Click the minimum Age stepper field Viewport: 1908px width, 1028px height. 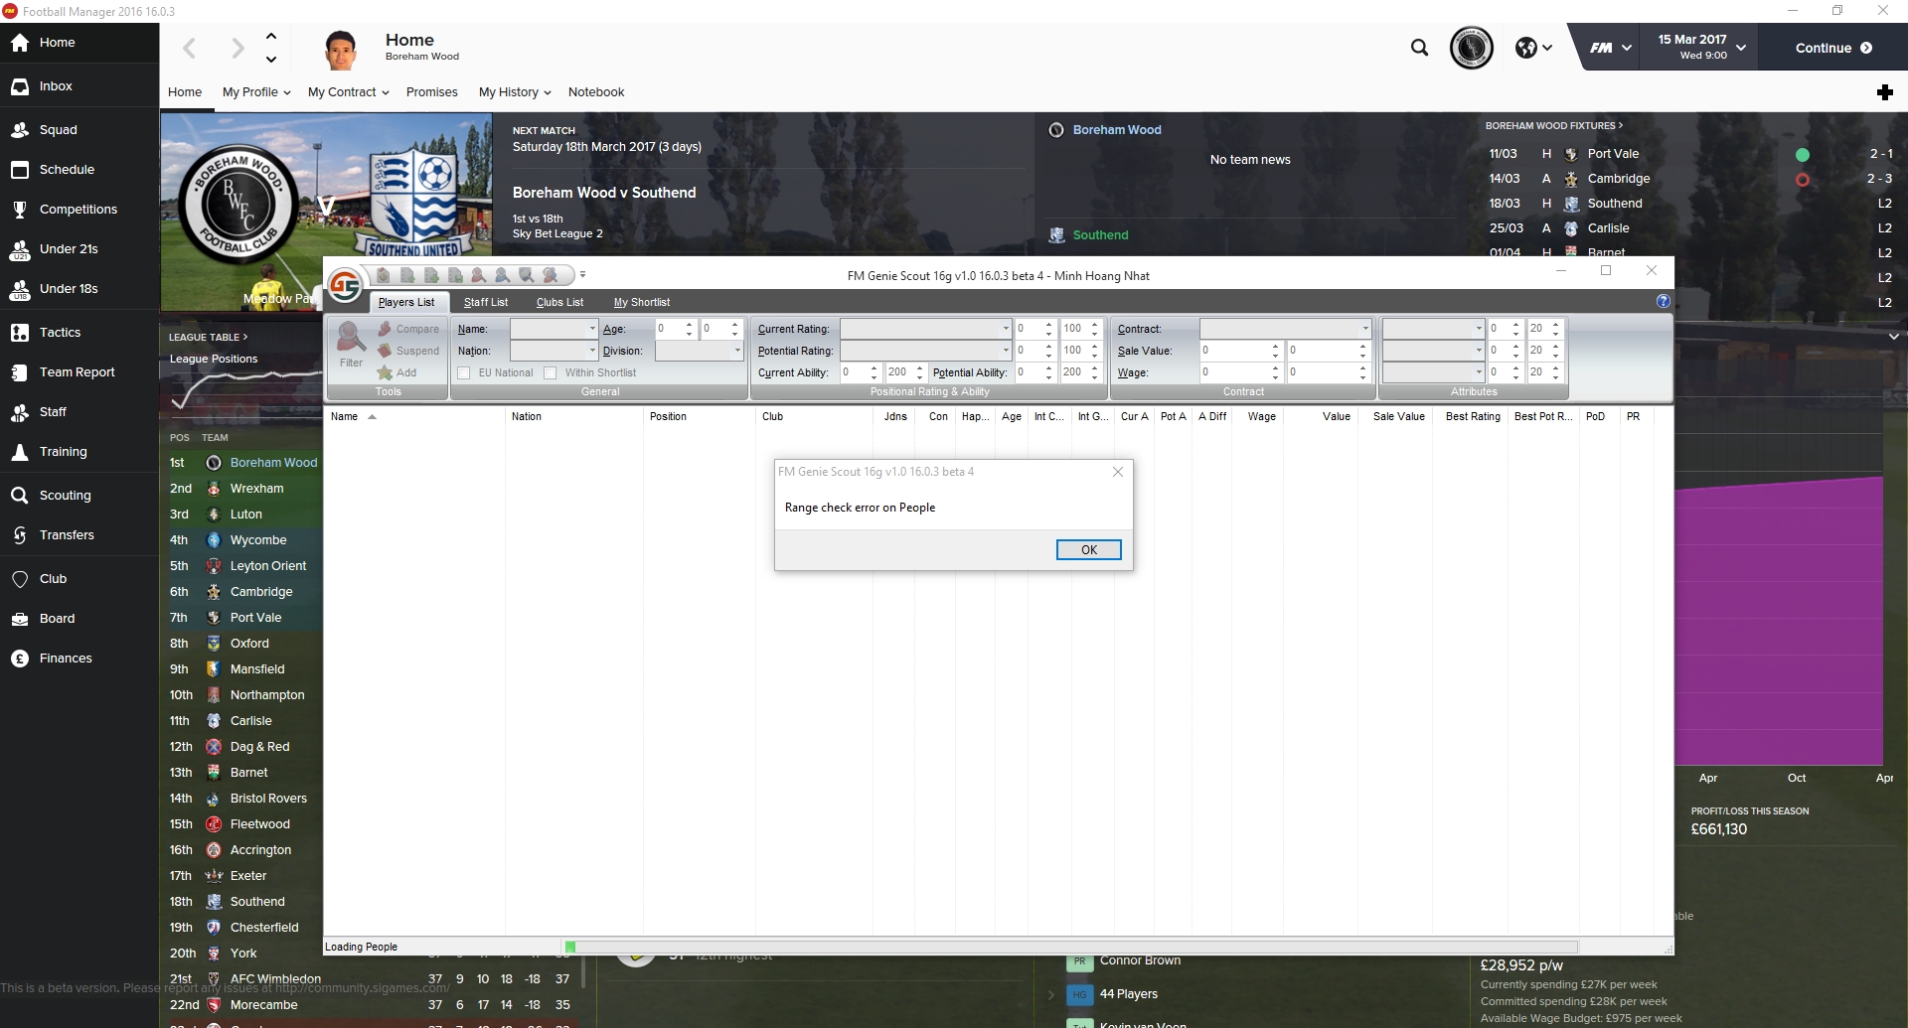(x=675, y=329)
